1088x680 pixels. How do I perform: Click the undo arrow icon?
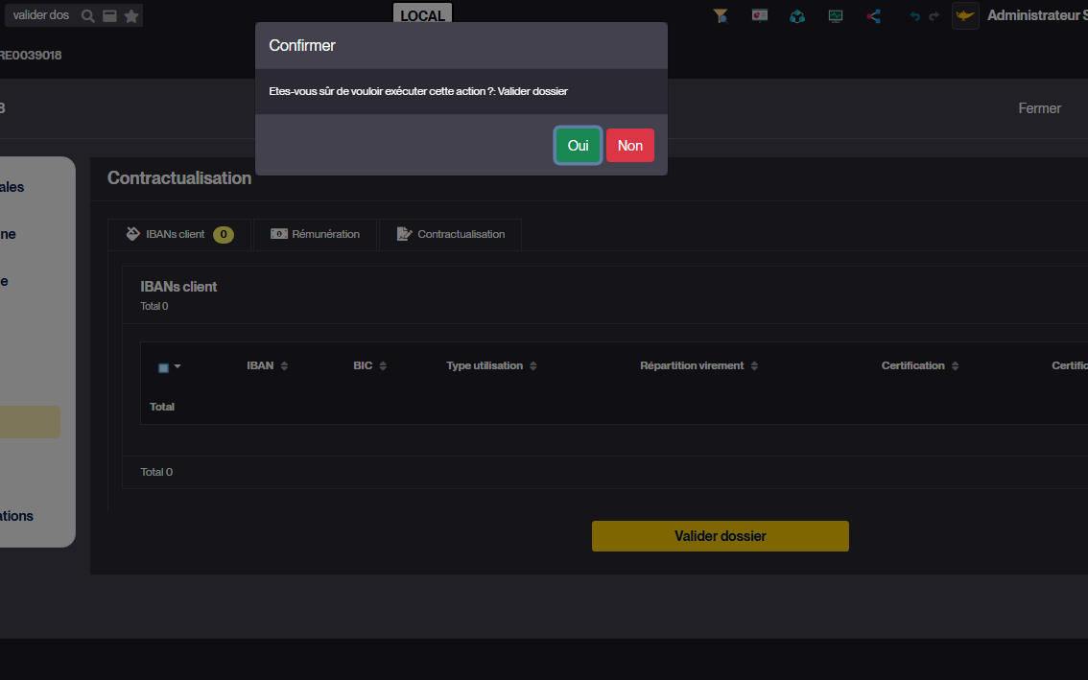click(x=914, y=16)
